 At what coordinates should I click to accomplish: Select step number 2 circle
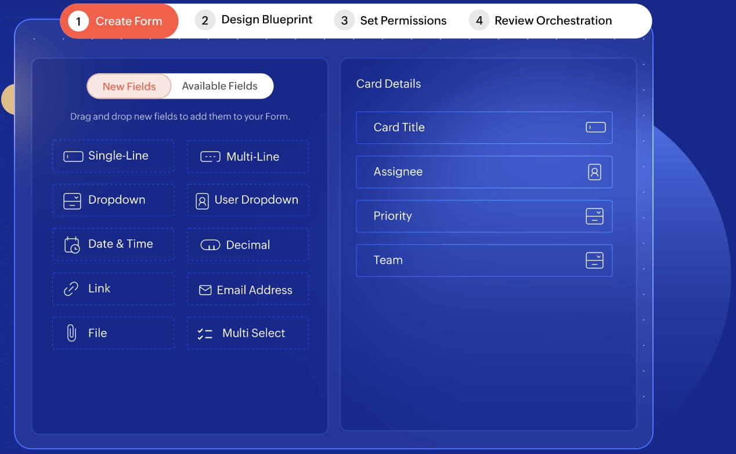click(x=205, y=20)
